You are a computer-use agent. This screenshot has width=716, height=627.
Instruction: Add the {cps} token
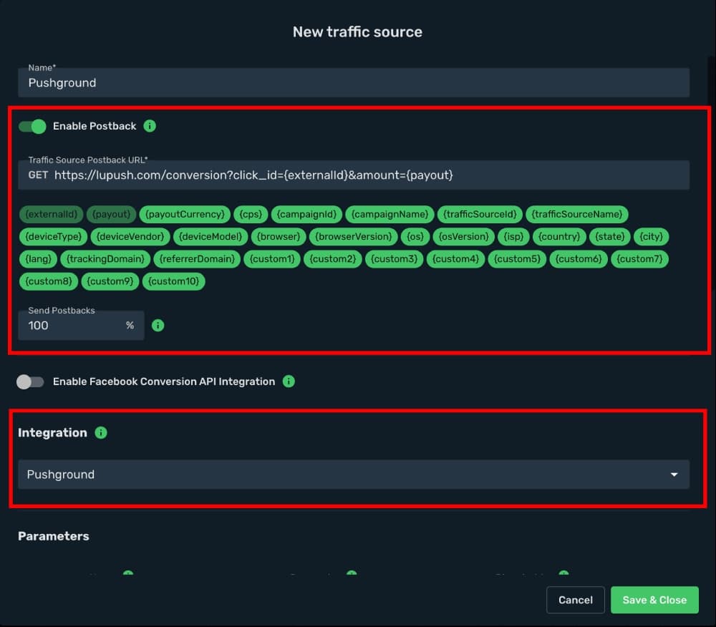tap(251, 215)
